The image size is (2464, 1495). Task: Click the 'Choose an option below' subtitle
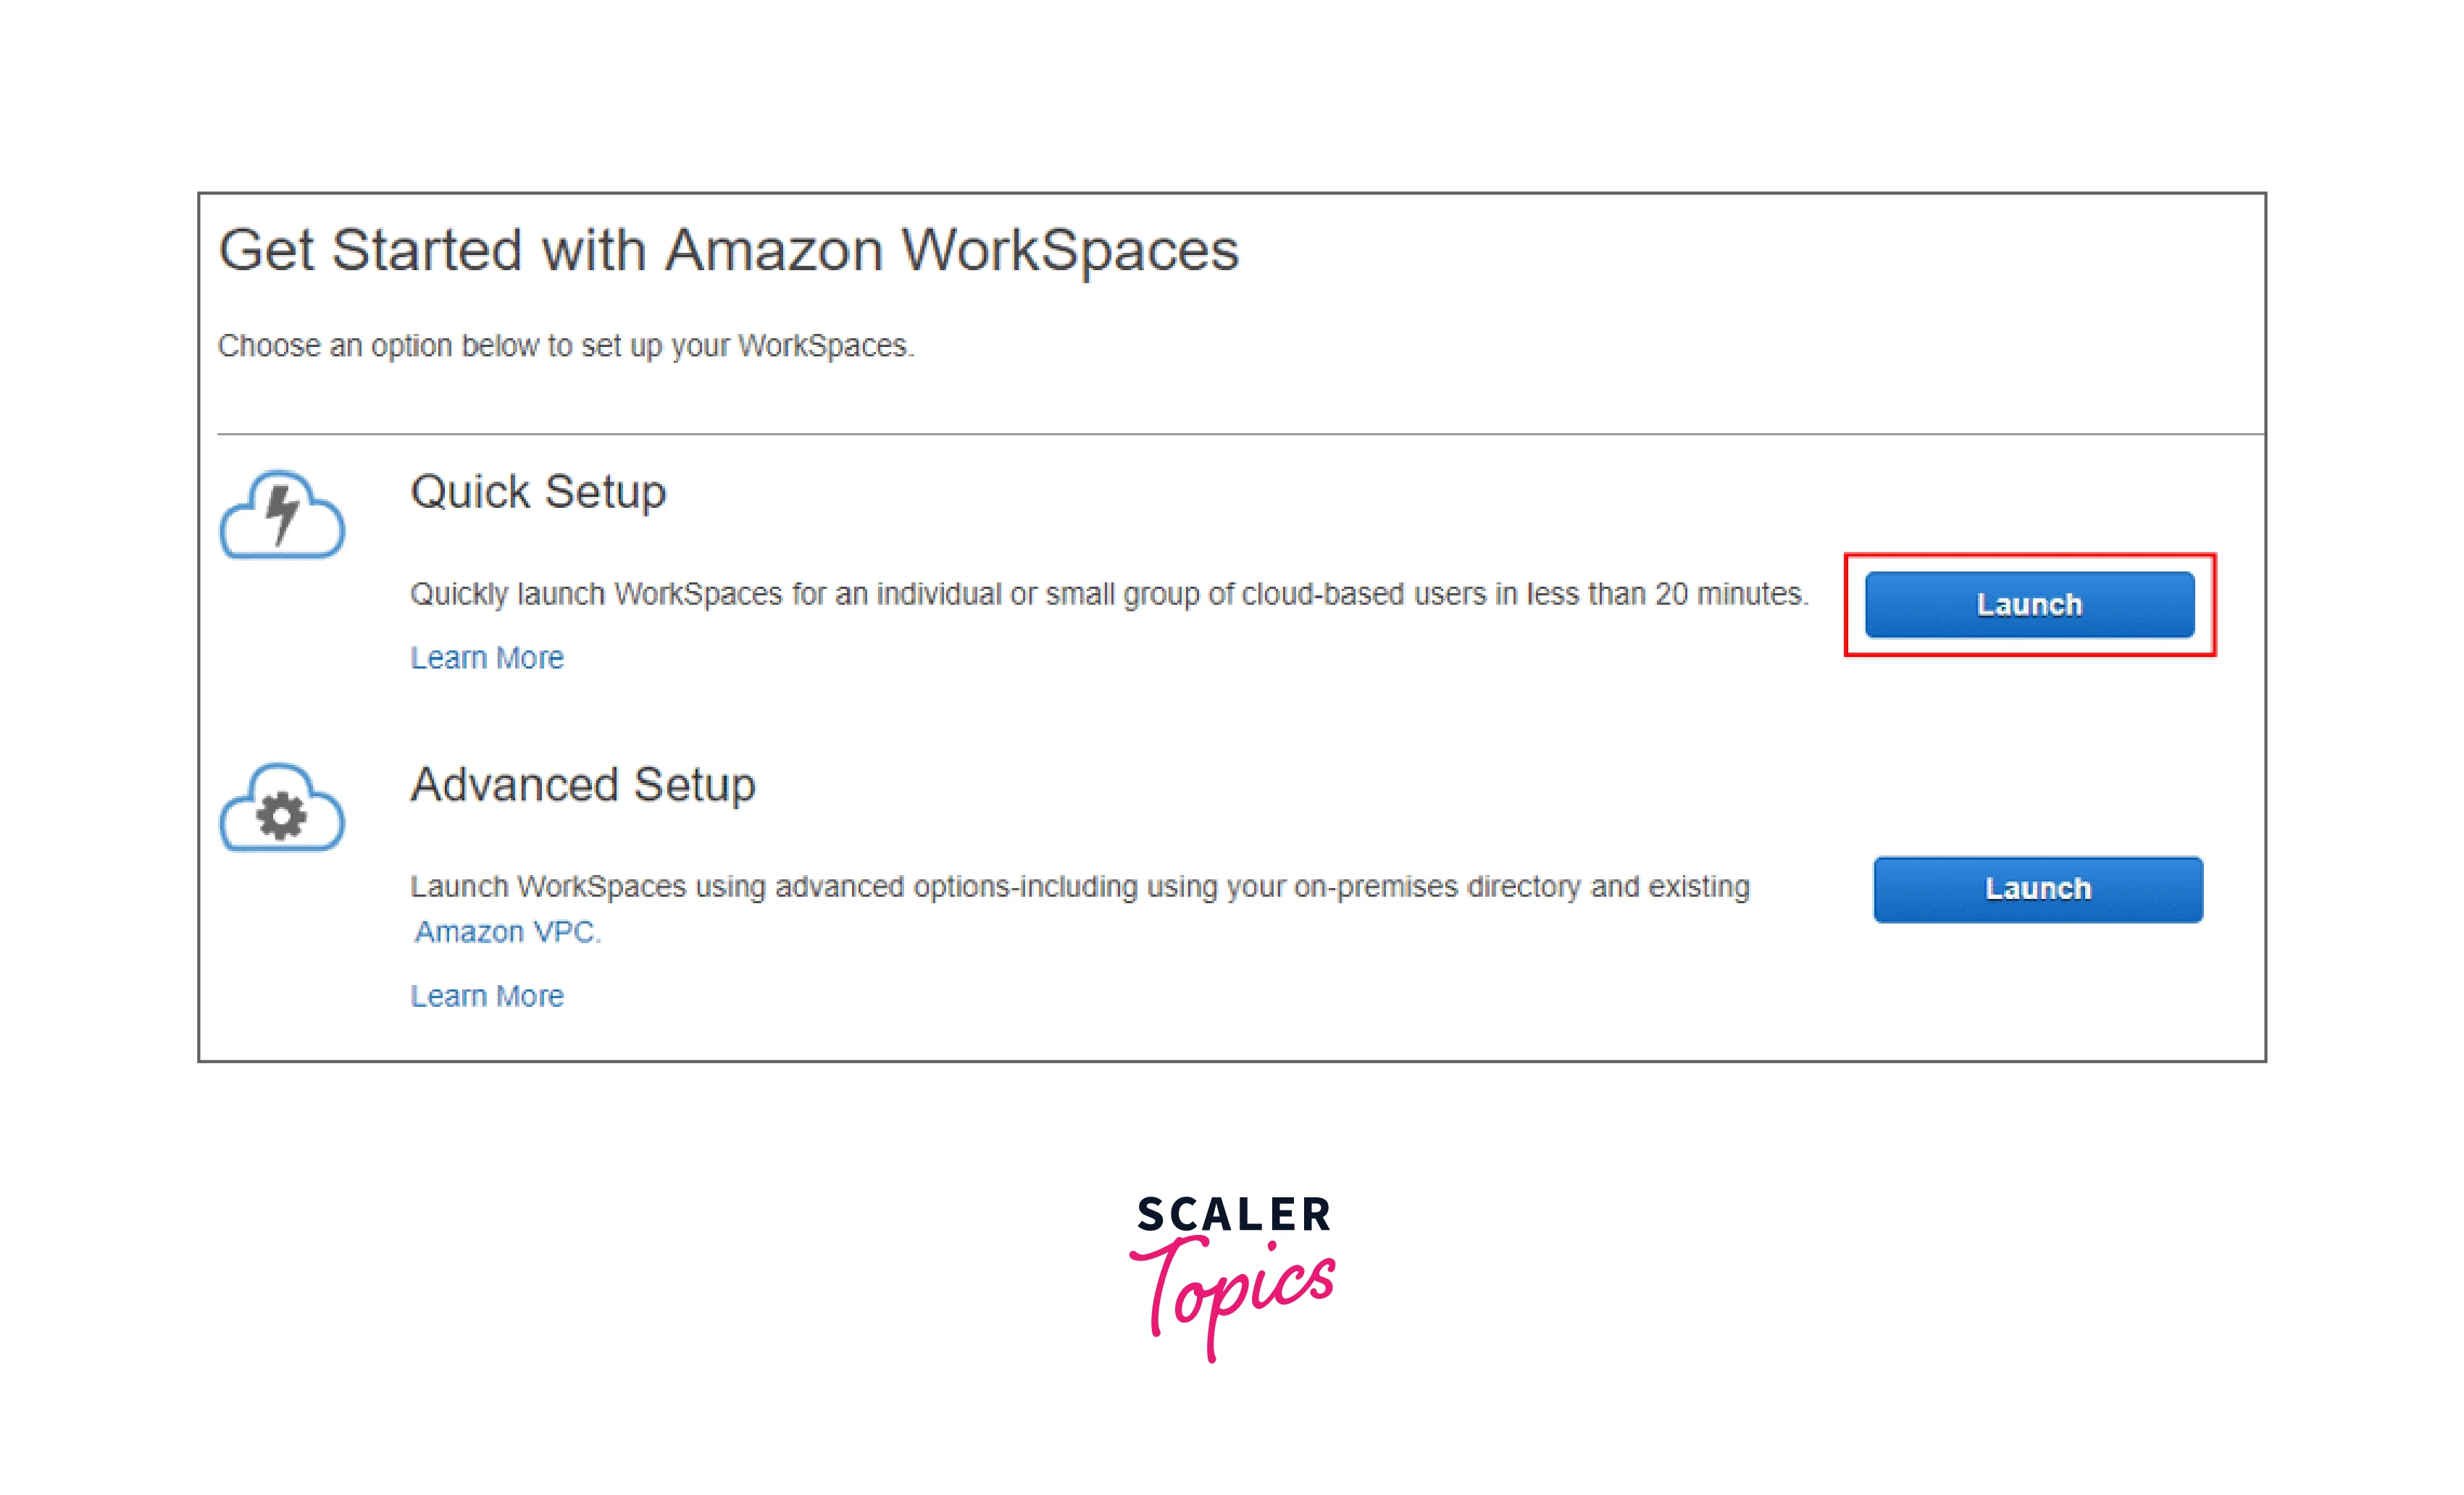[x=566, y=346]
